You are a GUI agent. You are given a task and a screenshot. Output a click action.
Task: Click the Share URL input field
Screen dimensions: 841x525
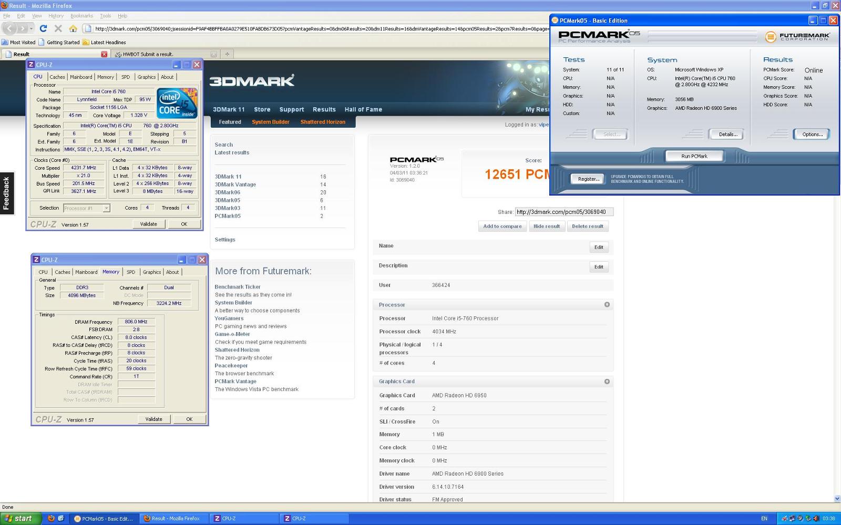click(564, 212)
